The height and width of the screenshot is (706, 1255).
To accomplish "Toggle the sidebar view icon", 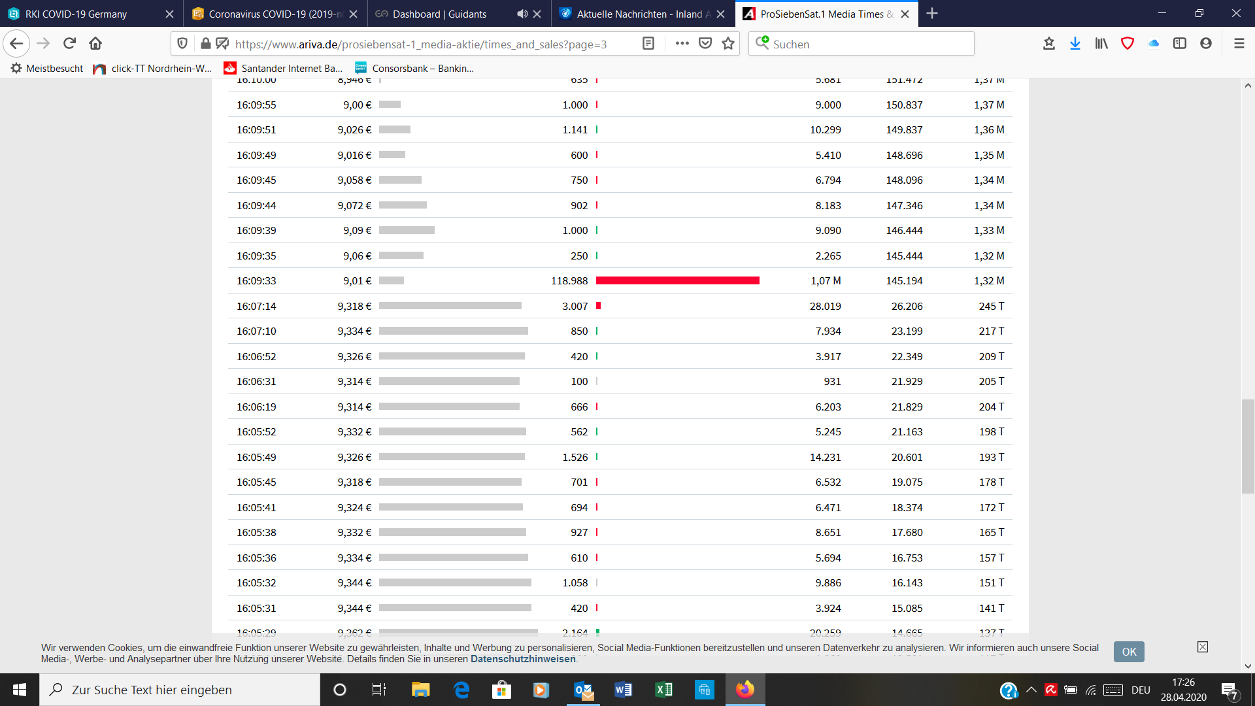I will (x=1179, y=44).
